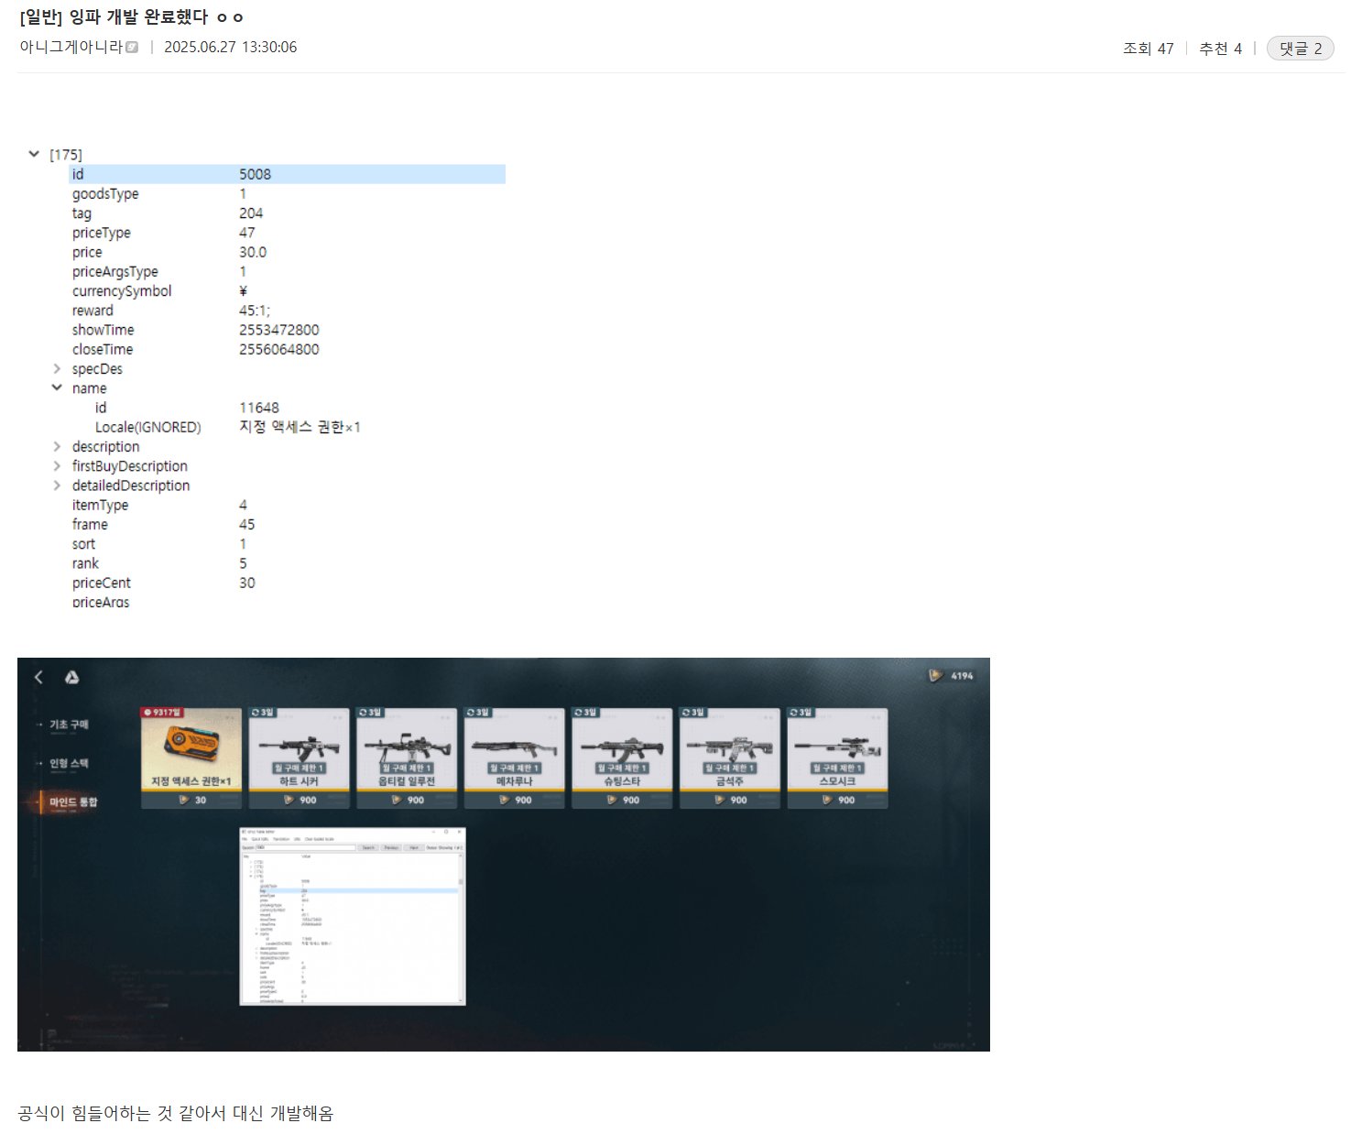
Task: Click the currencySymbol ¥ value
Action: coord(243,291)
